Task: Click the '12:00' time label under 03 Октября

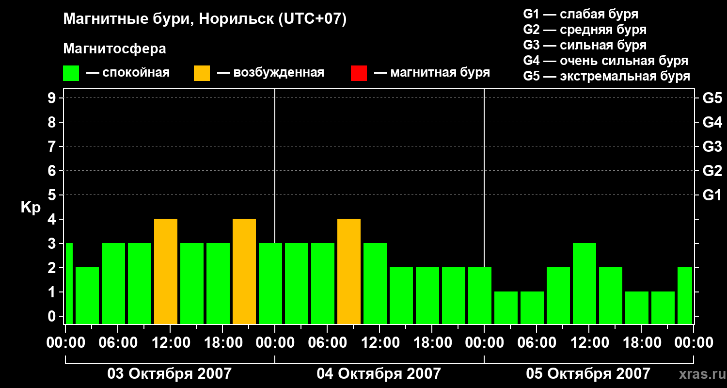Action: pyautogui.click(x=170, y=343)
